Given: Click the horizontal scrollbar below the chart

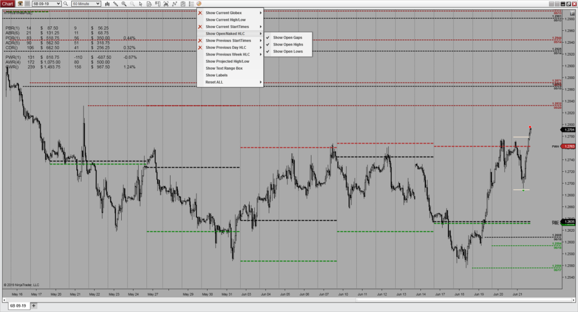Looking at the screenshot, I should pyautogui.click(x=281, y=299).
